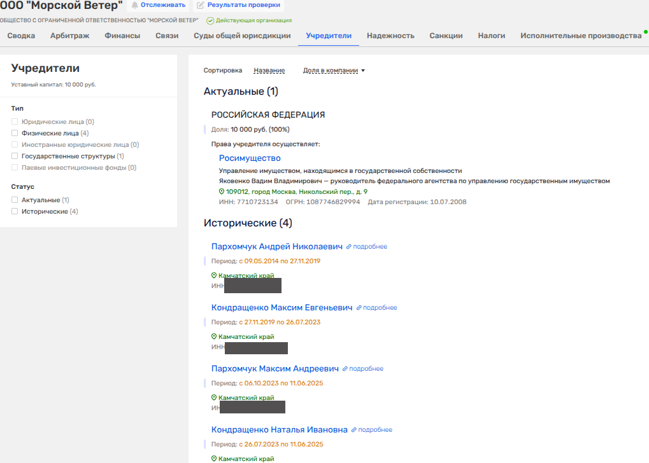Click the period с 27.11.2019 по 26.07.2023
The width and height of the screenshot is (649, 463).
coord(280,322)
